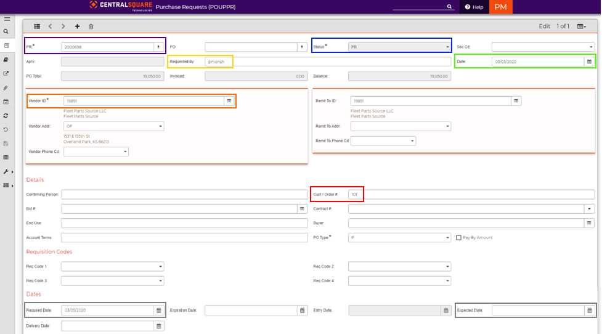Viewport: 602px width, 334px height.
Task: Click the PM user menu button
Action: (x=501, y=7)
